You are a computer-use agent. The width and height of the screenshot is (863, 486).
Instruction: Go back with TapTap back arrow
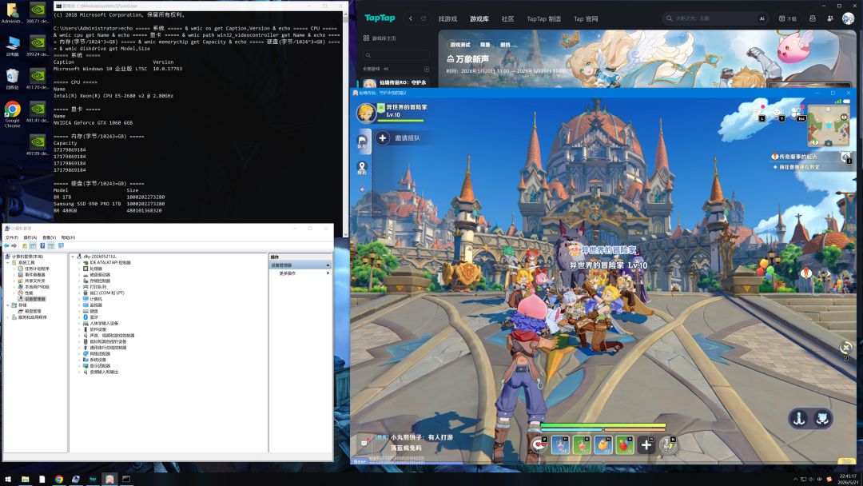[411, 18]
